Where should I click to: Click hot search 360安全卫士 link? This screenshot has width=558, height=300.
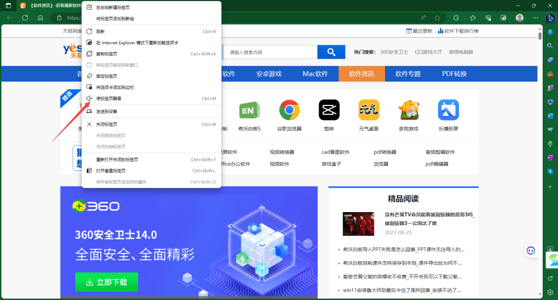[x=394, y=52]
